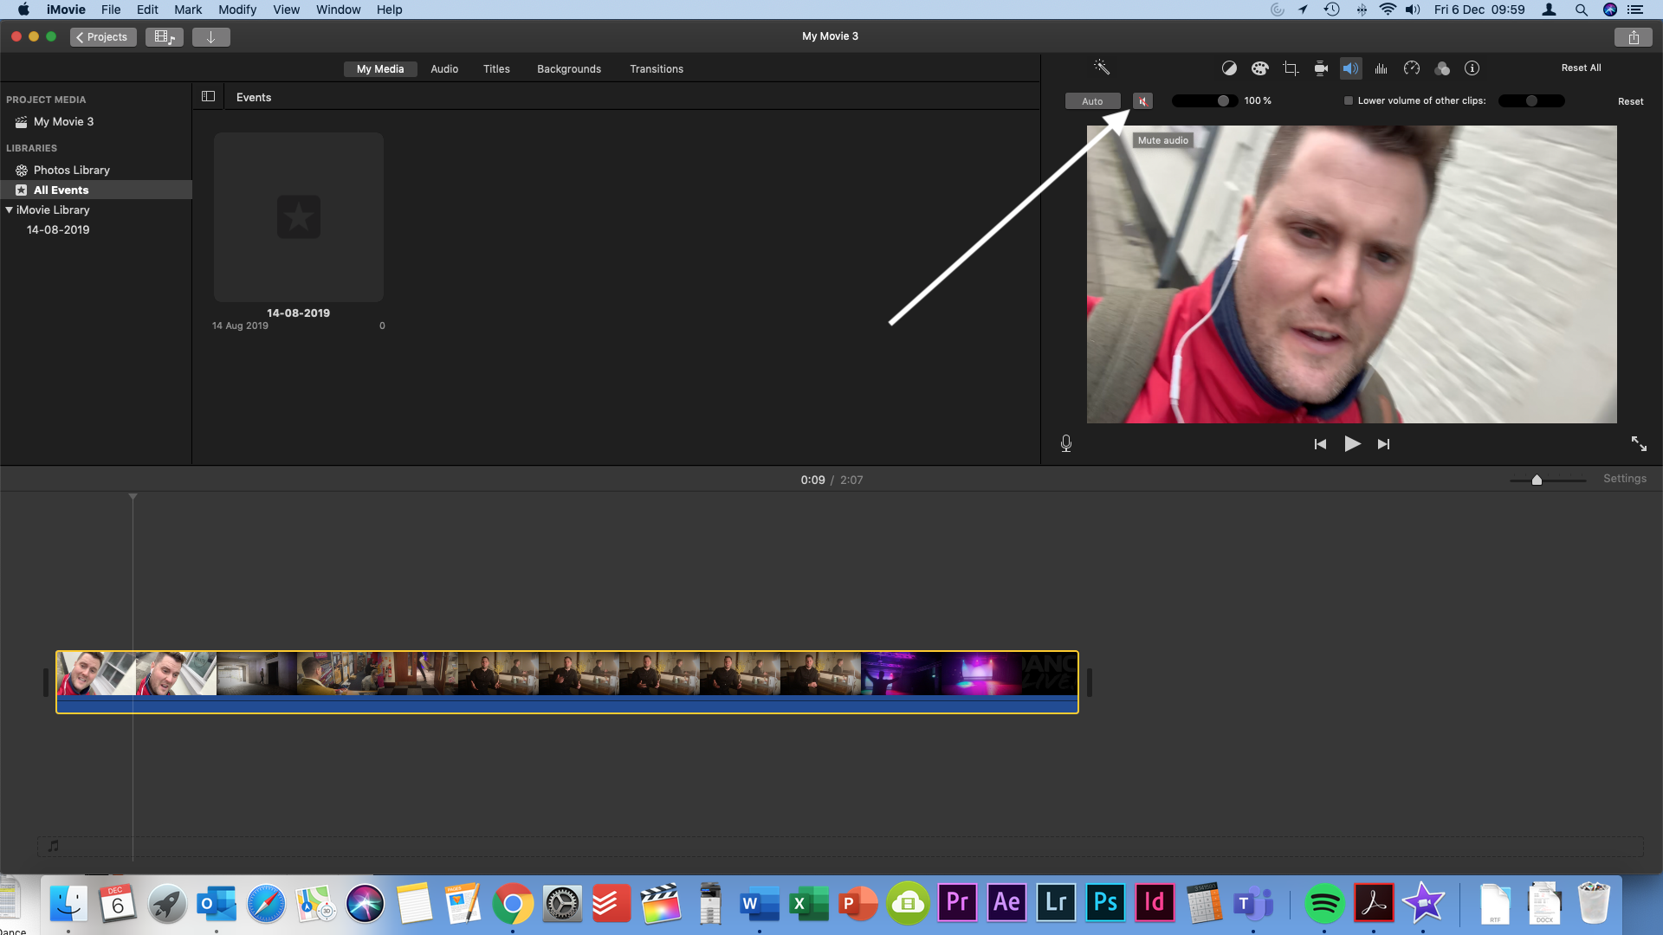Open the color correction palette tool

tap(1259, 68)
